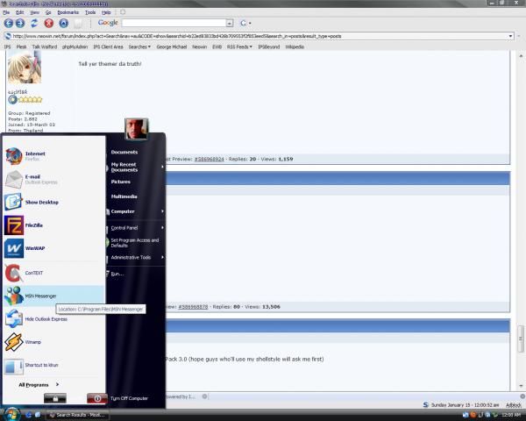Open the Neowin bookmark
The width and height of the screenshot is (526, 421).
(199, 46)
